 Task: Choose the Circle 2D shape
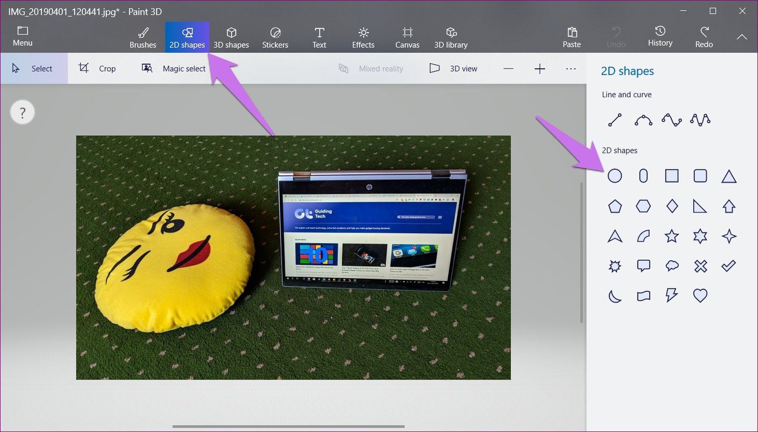(615, 176)
